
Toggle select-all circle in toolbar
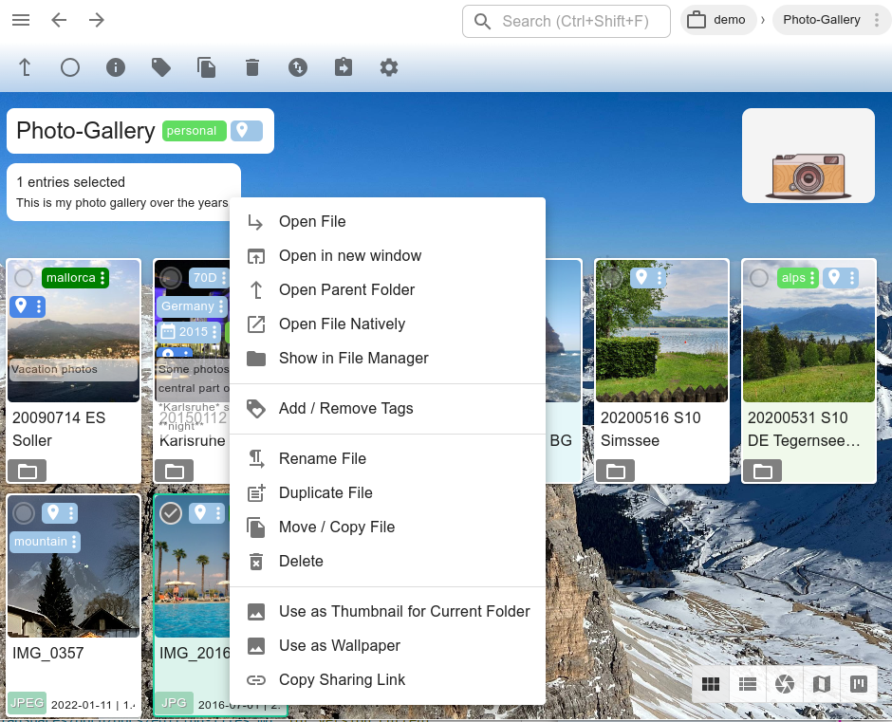point(70,67)
